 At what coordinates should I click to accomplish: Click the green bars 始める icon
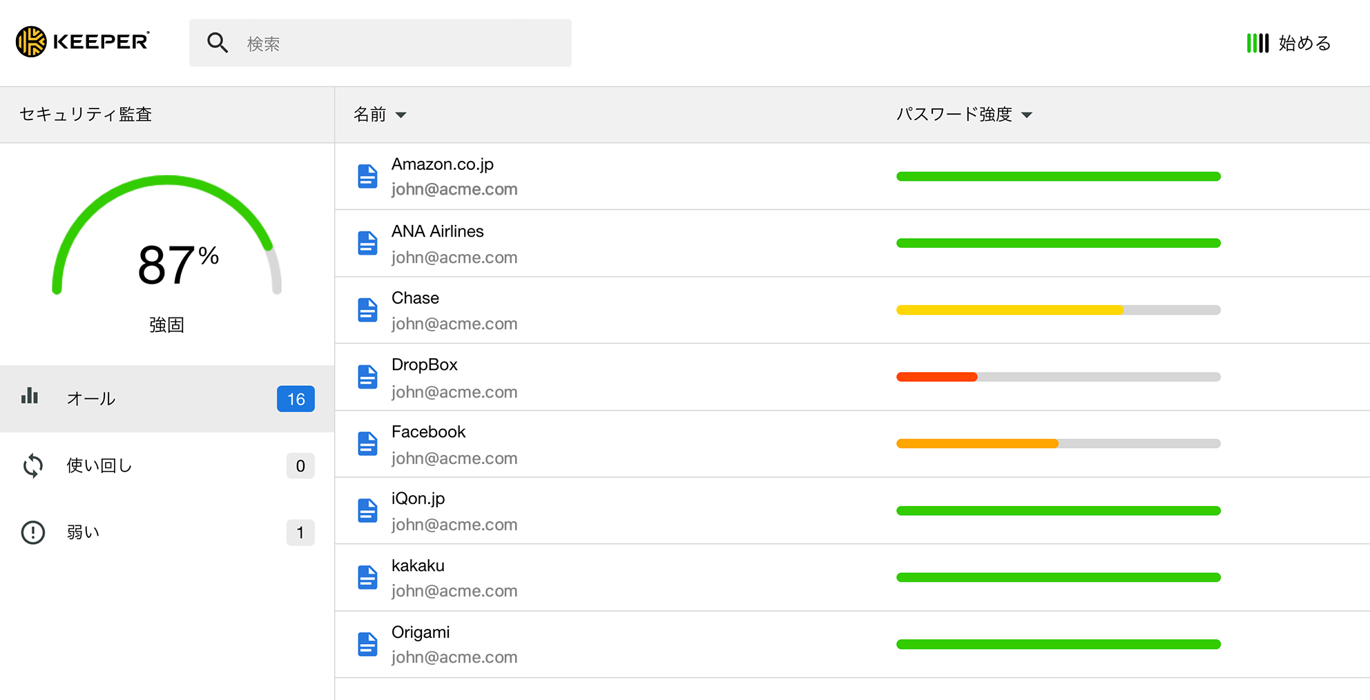(1257, 43)
